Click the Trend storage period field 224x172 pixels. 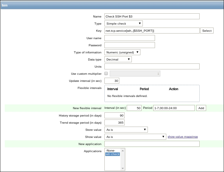point(115,122)
